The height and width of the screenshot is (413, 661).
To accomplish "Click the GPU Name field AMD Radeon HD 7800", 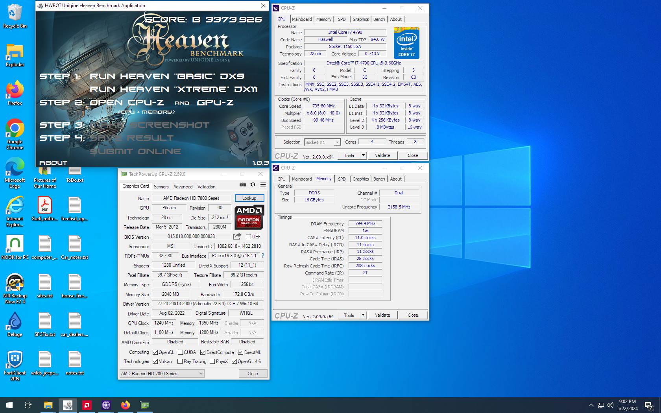I will pos(191,198).
